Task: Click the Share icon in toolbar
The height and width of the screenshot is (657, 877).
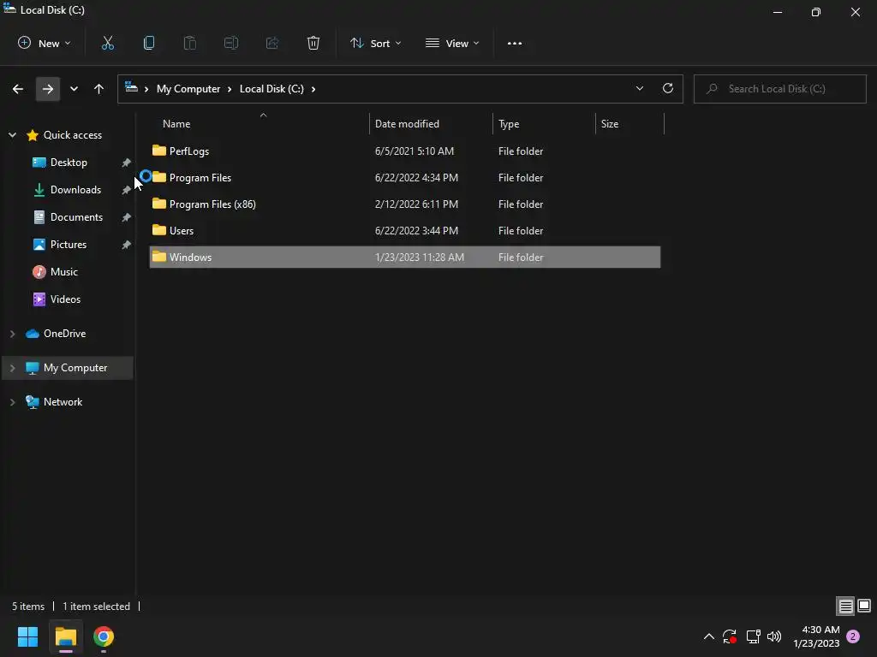Action: (272, 43)
